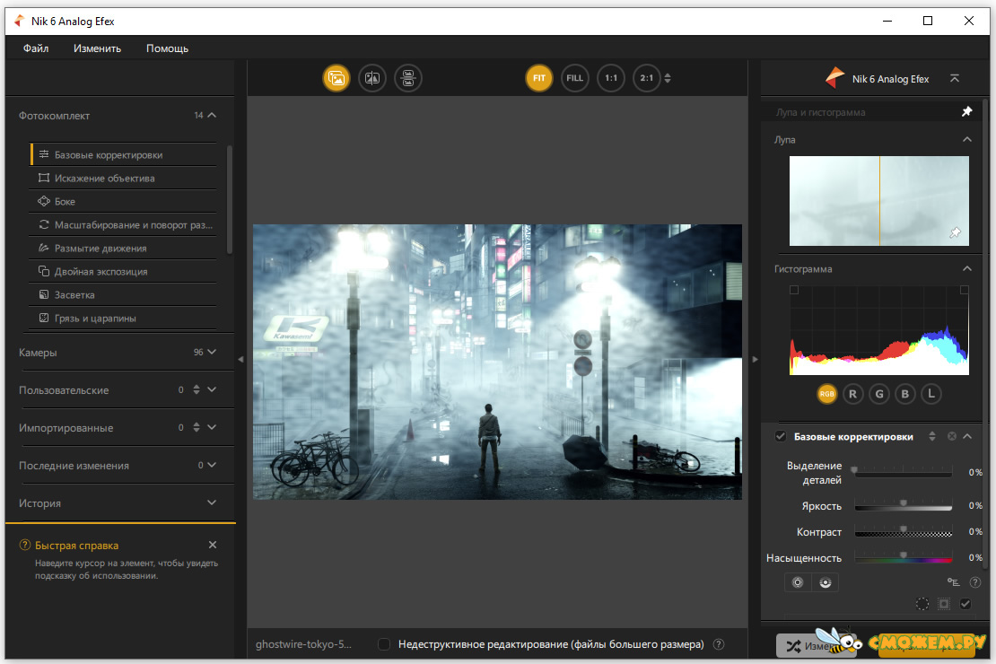This screenshot has height=664, width=996.
Task: Expand the Камеры section
Action: point(212,352)
